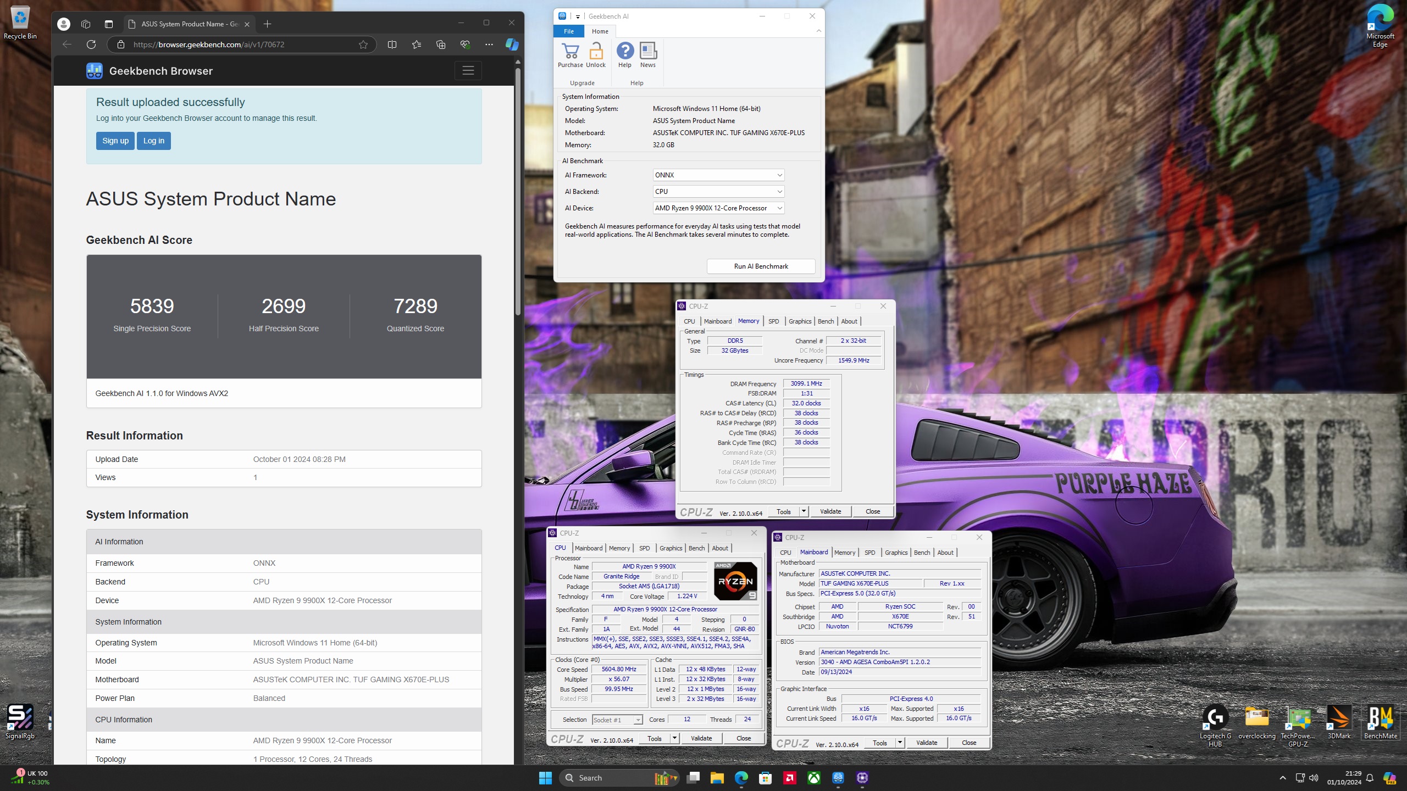This screenshot has height=791, width=1407.
Task: Click the Purchase cart icon in Geekbench AI
Action: [570, 55]
